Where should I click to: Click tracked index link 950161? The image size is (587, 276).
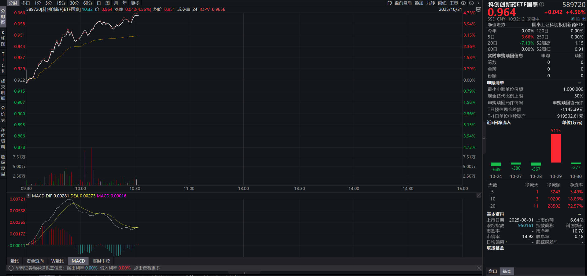[x=526, y=226]
